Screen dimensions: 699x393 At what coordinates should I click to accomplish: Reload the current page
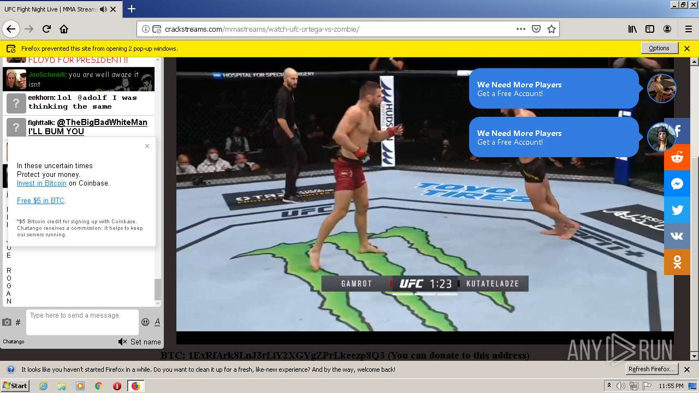[47, 29]
